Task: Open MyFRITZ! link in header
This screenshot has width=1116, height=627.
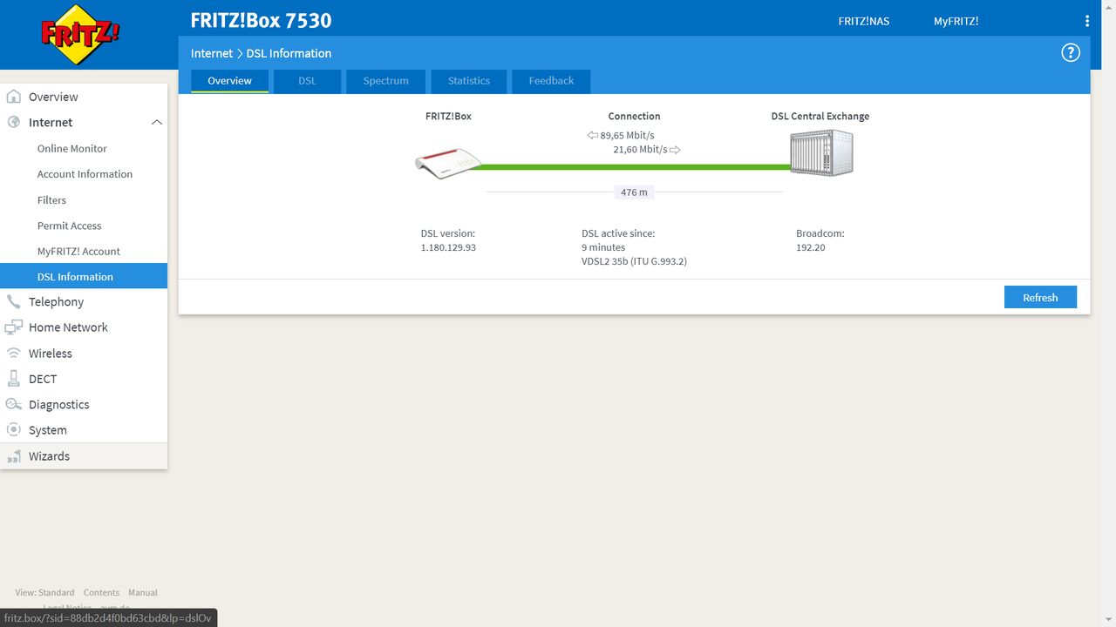Action: pyautogui.click(x=956, y=21)
